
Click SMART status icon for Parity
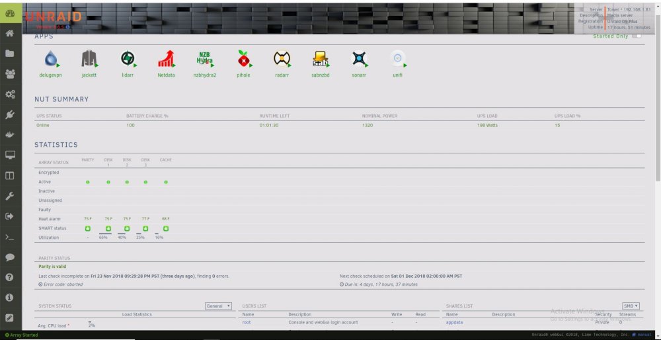[88, 229]
